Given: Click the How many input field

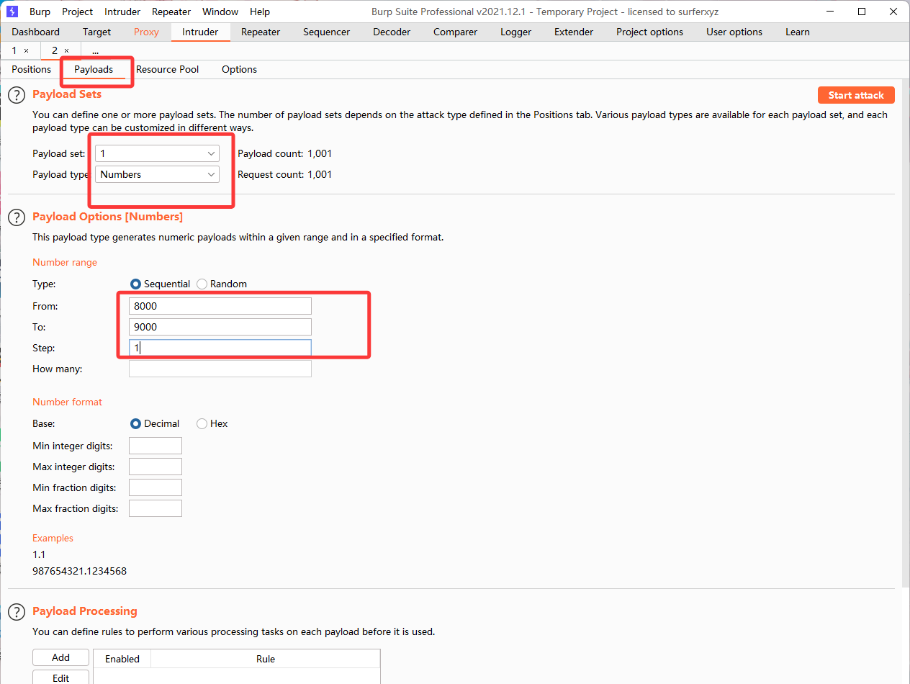Looking at the screenshot, I should [220, 369].
